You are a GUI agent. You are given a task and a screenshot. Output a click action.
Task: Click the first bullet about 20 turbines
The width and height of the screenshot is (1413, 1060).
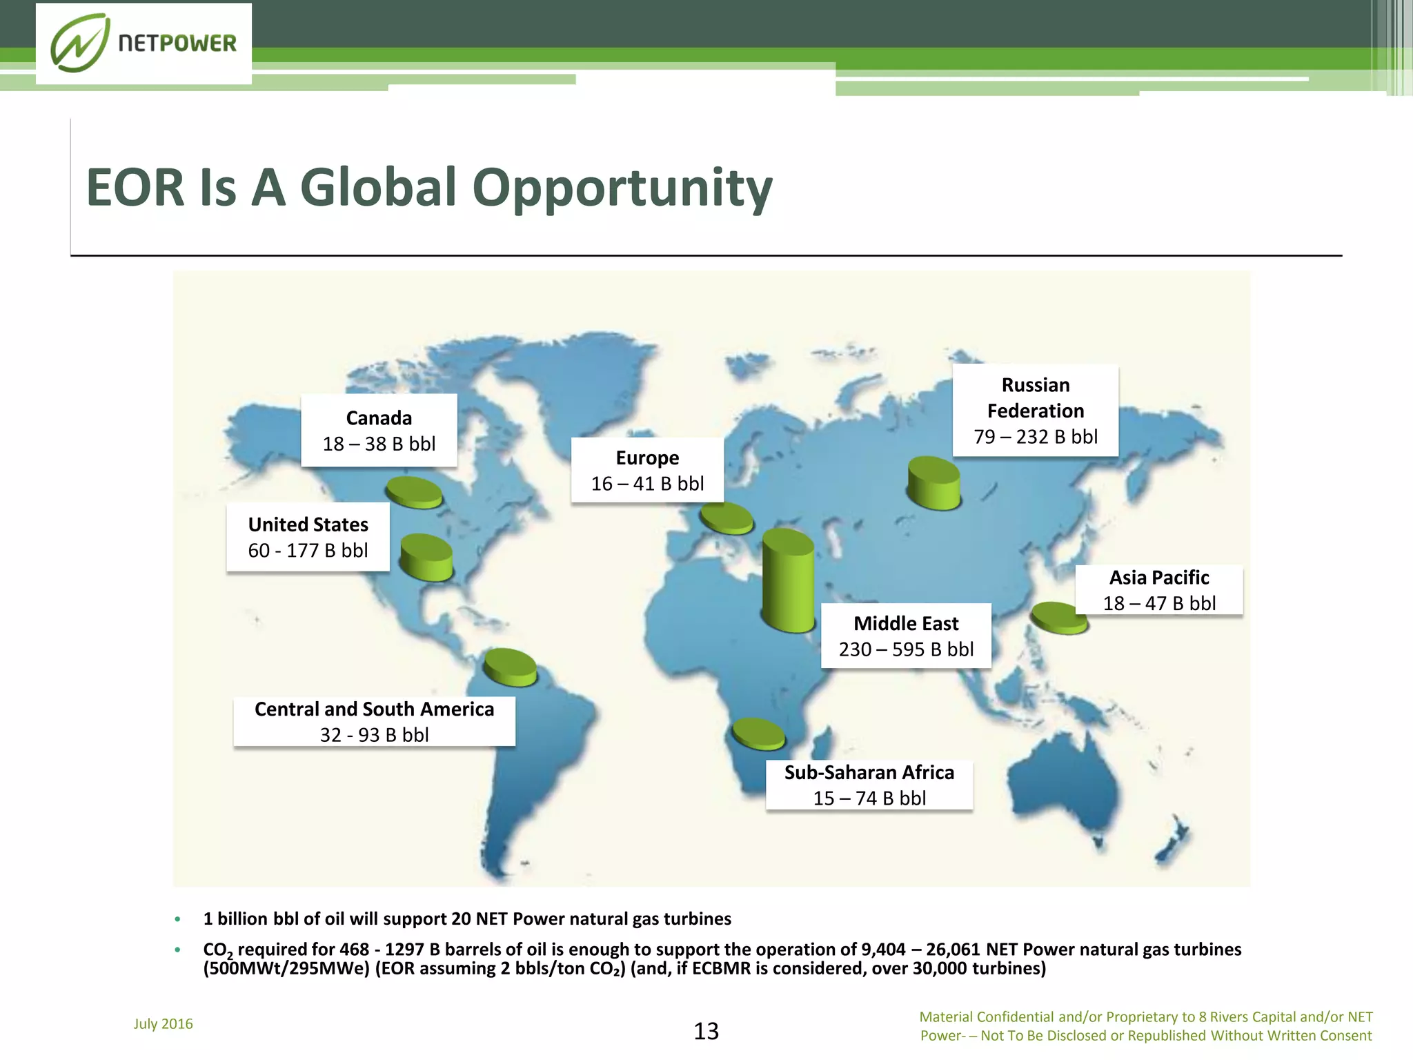(x=467, y=919)
